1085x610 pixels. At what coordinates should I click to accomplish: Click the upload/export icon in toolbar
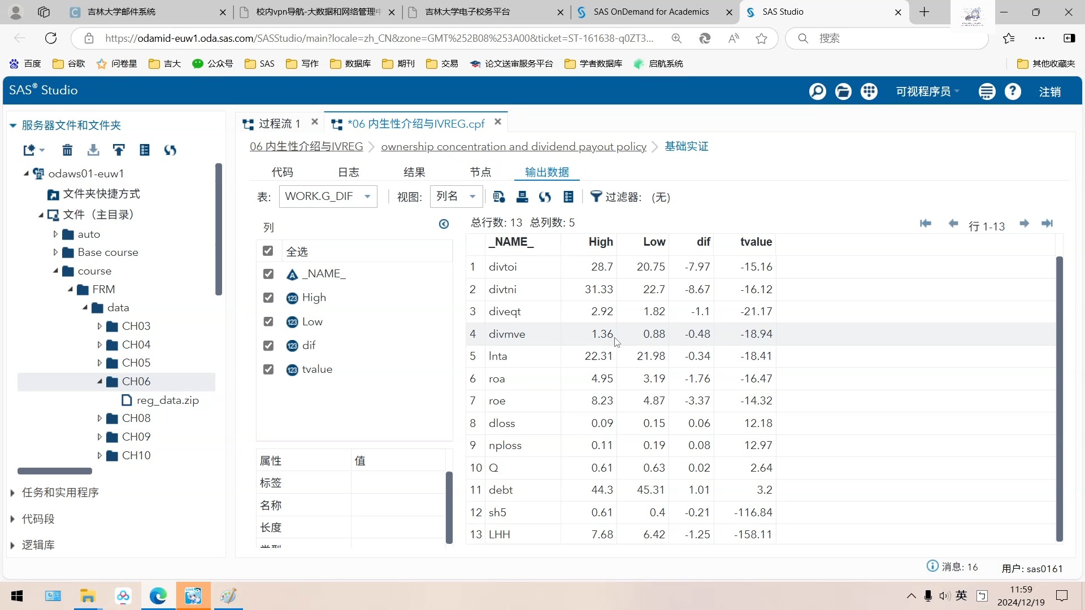(x=119, y=150)
